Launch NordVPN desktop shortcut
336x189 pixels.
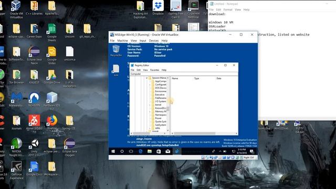(x=34, y=100)
